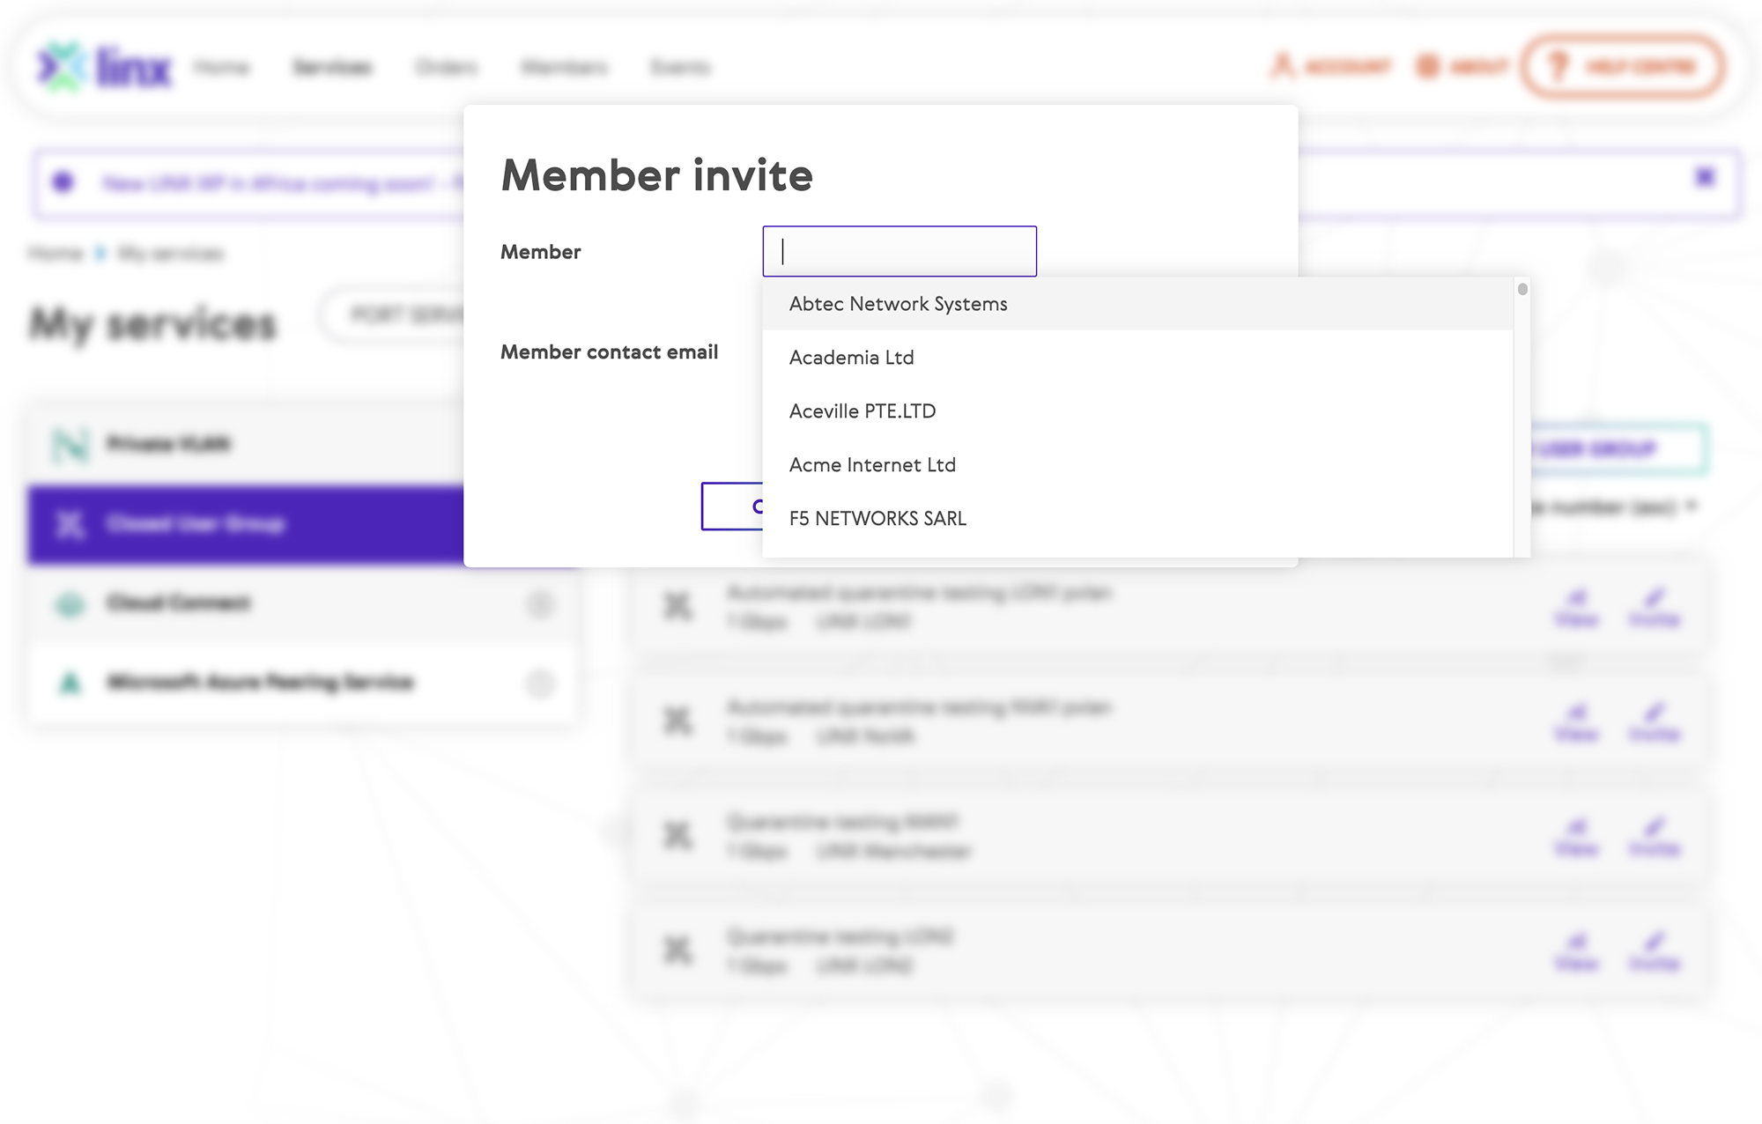Select the Private VLAN sidebar icon

[70, 444]
